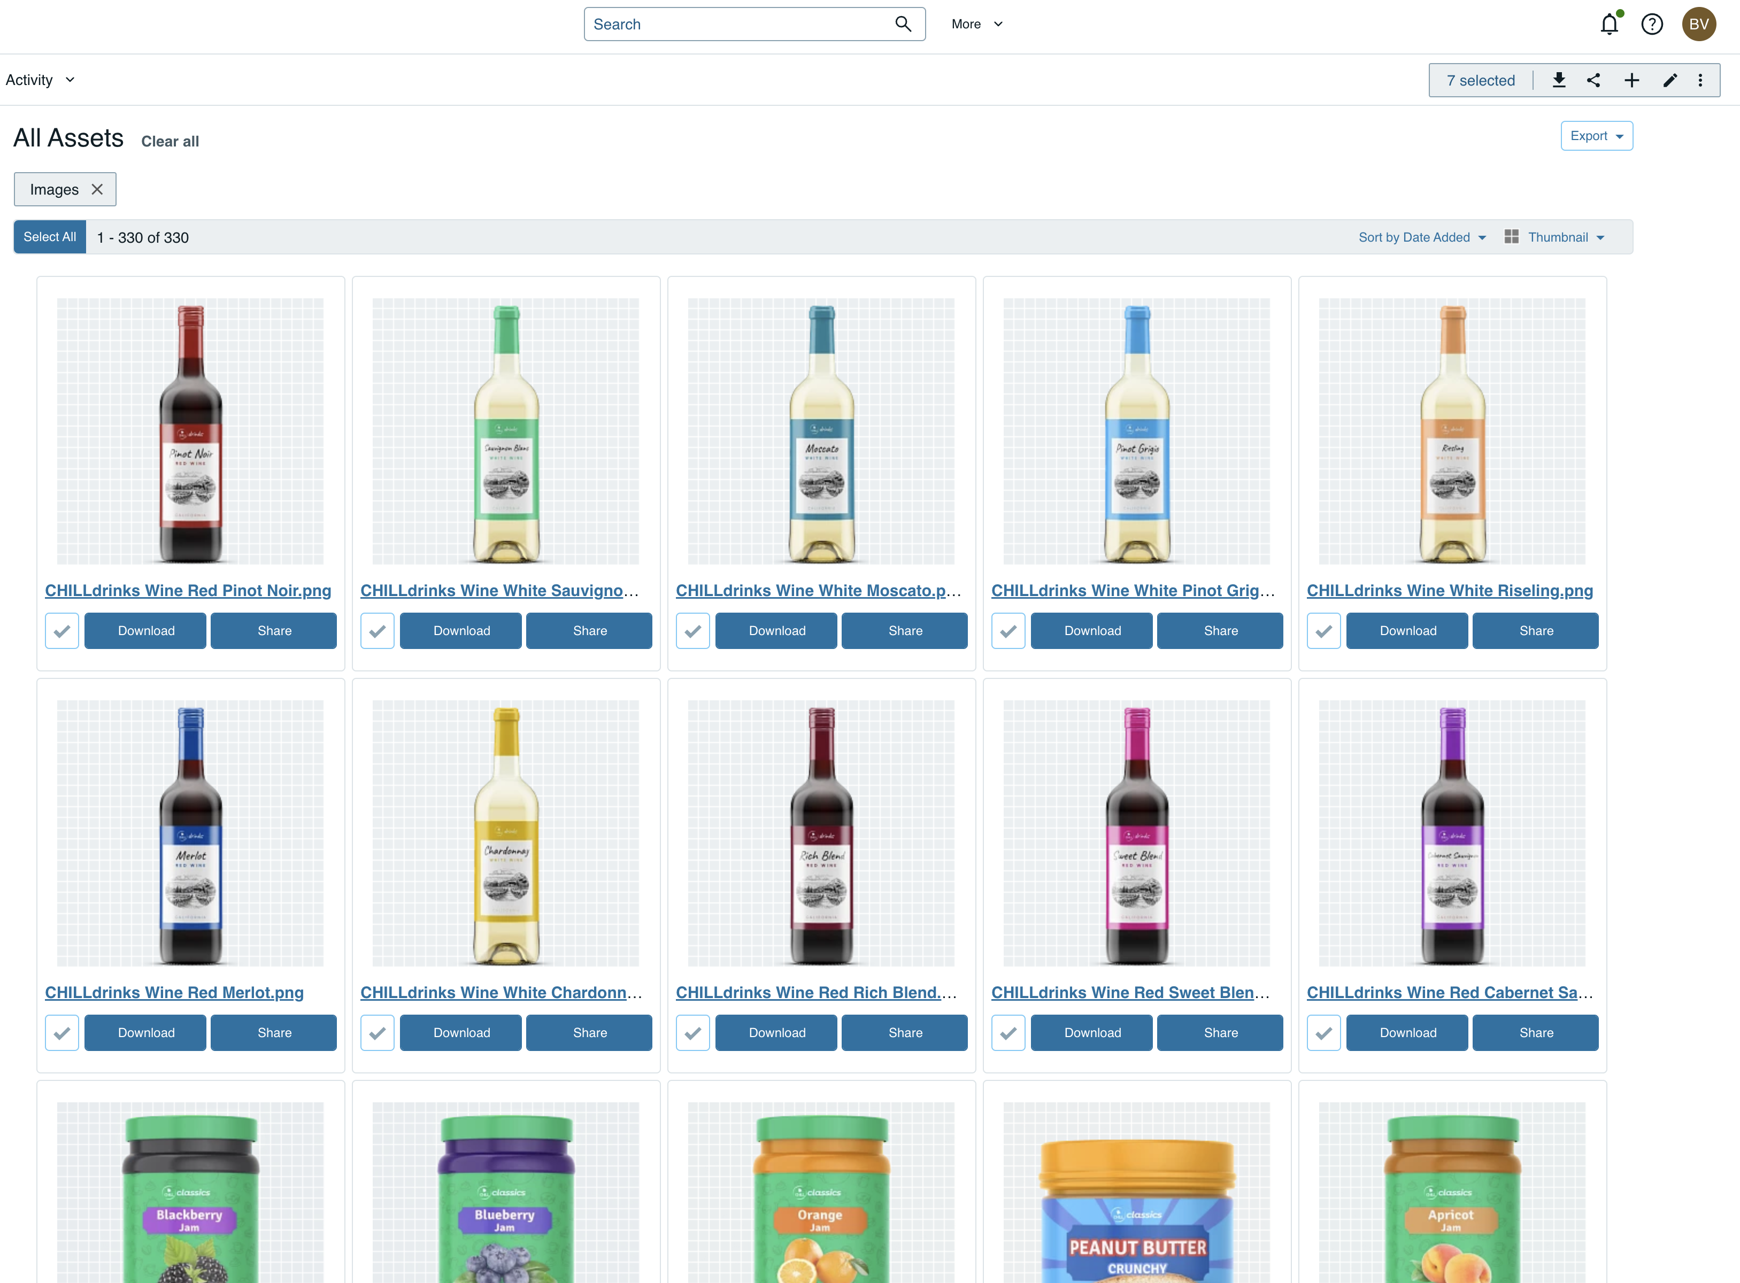Open the Sweet Blend bottle thumbnail
Image resolution: width=1740 pixels, height=1283 pixels.
coord(1136,833)
